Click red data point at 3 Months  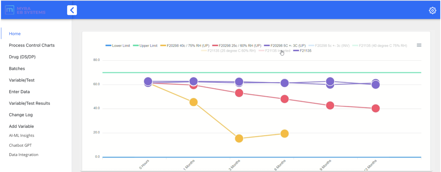pos(239,93)
